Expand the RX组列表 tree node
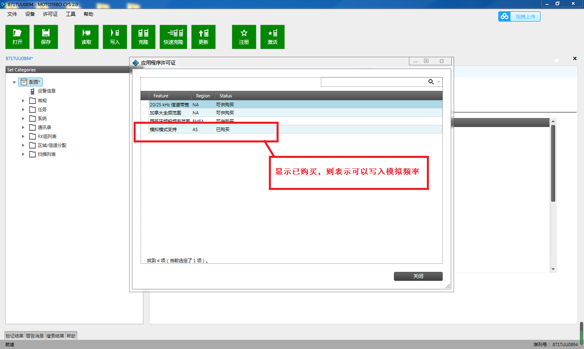Image resolution: width=584 pixels, height=349 pixels. [23, 136]
